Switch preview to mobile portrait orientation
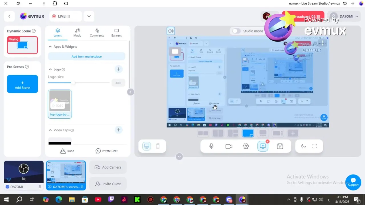This screenshot has height=205, width=365. click(x=158, y=146)
